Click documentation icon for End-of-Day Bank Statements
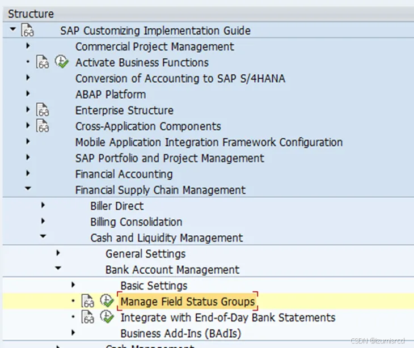 (x=87, y=317)
